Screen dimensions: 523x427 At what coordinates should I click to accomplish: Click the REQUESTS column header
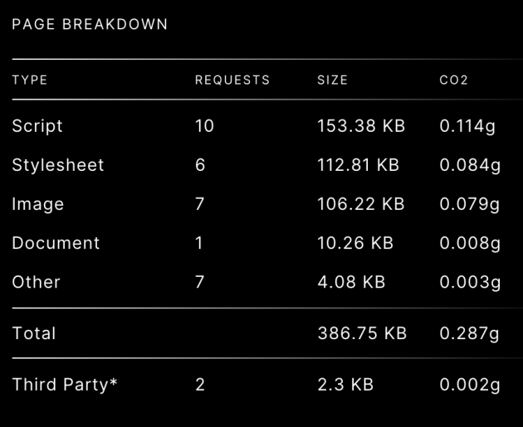(x=232, y=80)
